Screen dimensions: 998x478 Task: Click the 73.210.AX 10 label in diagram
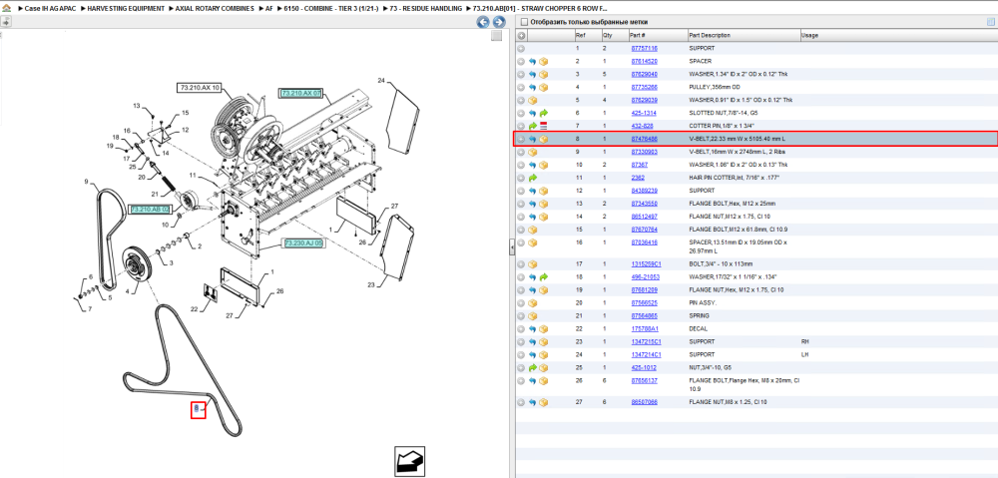(200, 87)
